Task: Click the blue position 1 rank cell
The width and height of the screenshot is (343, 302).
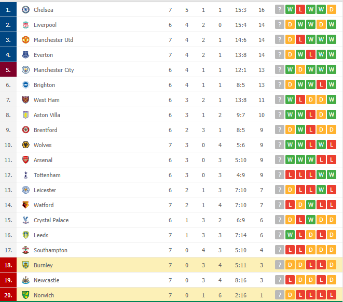Action: click(8, 10)
